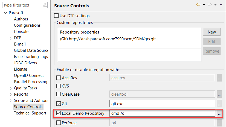
Task: Click the Edit repository button
Action: tap(212, 42)
